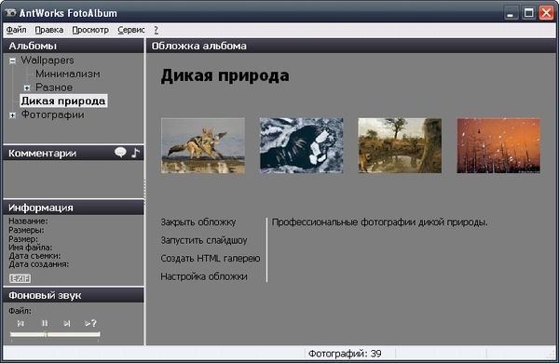Click the AntWorks FotoAlbum camera title icon
The height and width of the screenshot is (363, 559).
click(10, 13)
